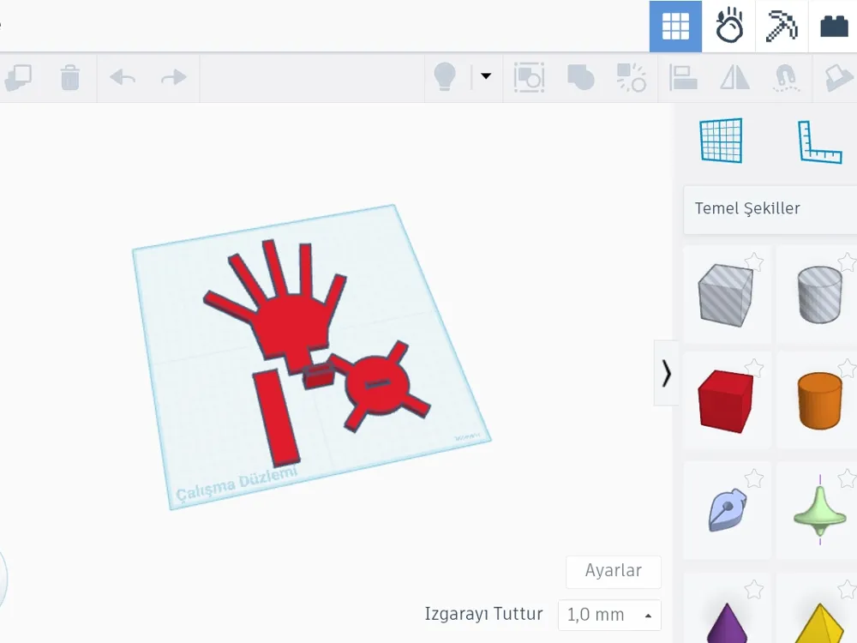Undo the last action
The width and height of the screenshot is (857, 643).
click(x=122, y=77)
